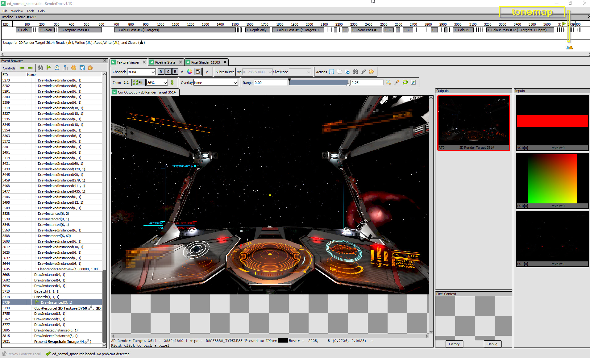Expand Compute Pass #1 in timeline

click(x=80, y=30)
